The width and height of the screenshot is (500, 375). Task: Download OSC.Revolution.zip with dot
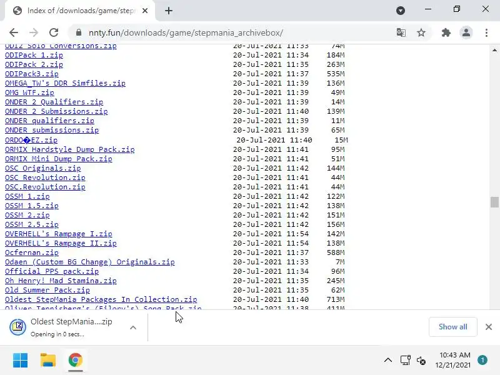pos(45,187)
